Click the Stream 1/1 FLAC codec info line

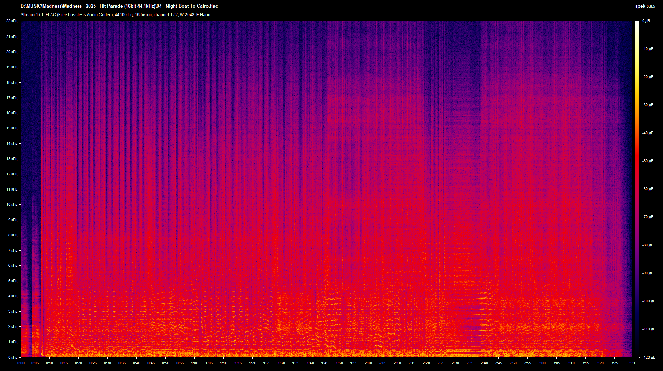point(116,15)
